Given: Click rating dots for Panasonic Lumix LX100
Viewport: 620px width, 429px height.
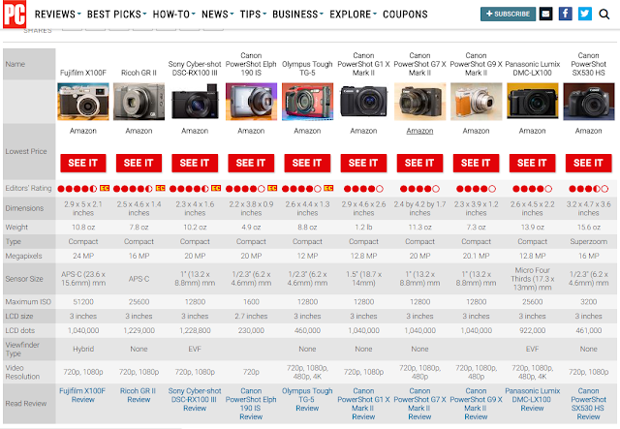Looking at the screenshot, I should 532,189.
